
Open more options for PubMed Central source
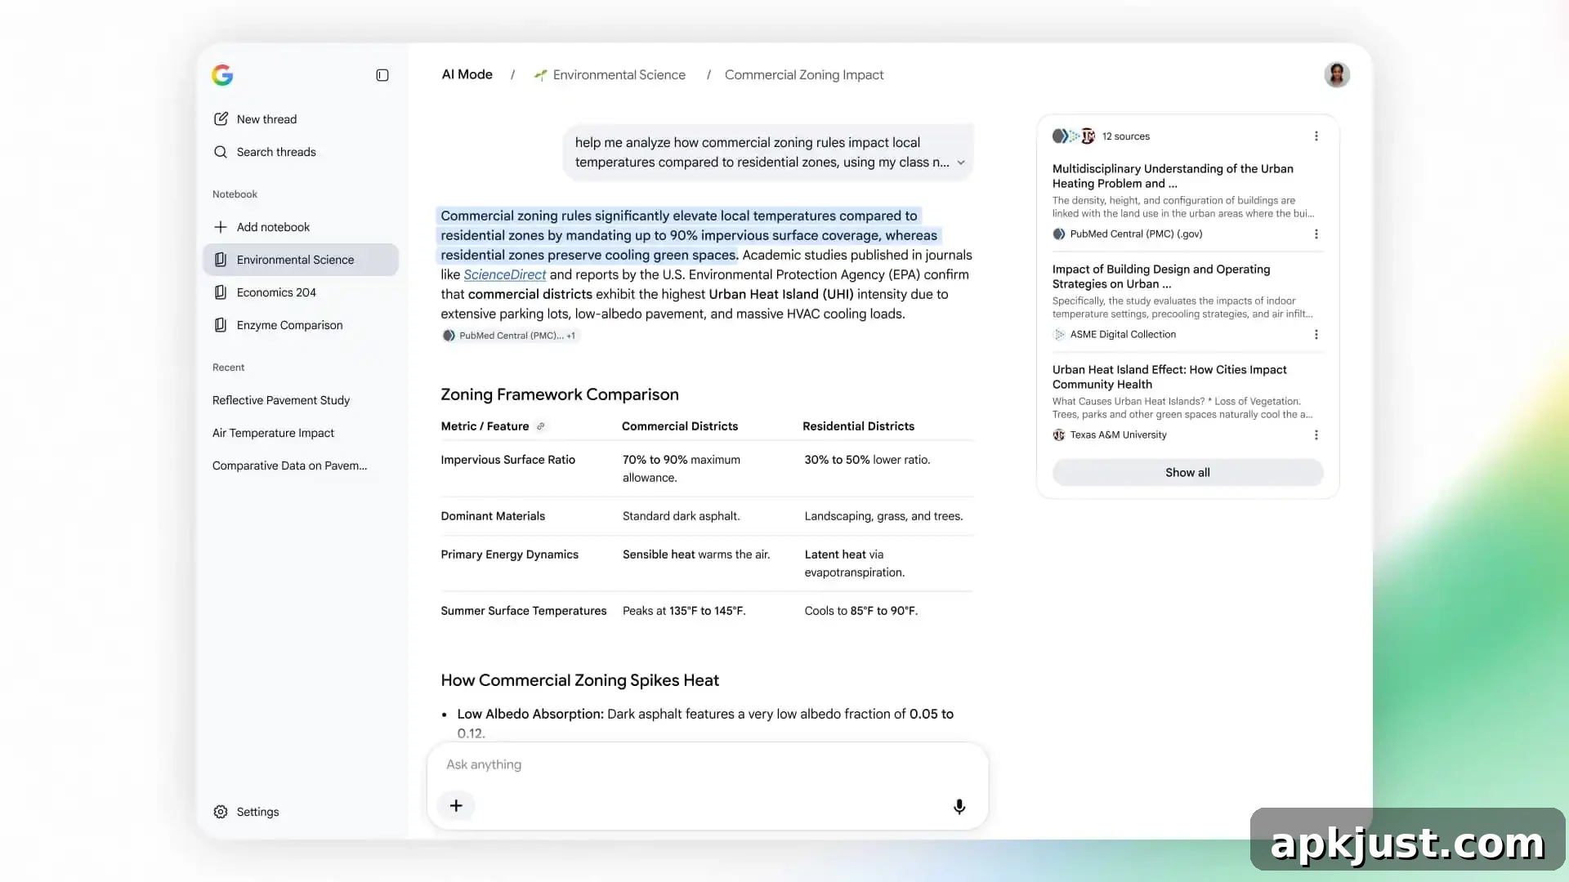pos(1316,234)
